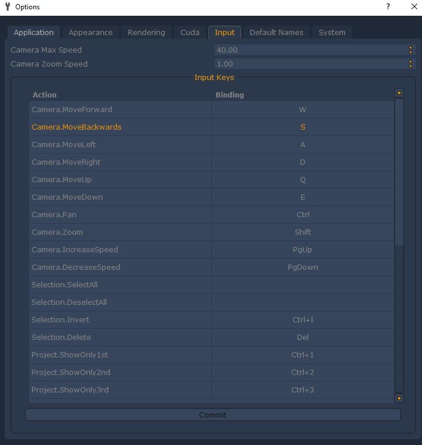Click the Camera Zoom Speed value field
This screenshot has width=422, height=445.
[x=311, y=64]
